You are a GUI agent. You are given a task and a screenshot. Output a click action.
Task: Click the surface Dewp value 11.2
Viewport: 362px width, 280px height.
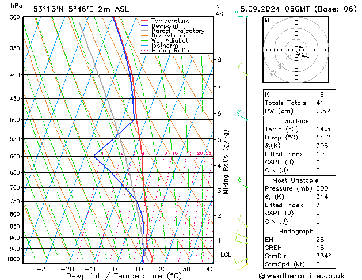tap(323, 138)
